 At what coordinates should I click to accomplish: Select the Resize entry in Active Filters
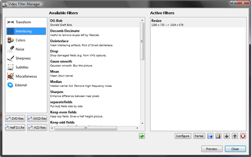coord(198,23)
